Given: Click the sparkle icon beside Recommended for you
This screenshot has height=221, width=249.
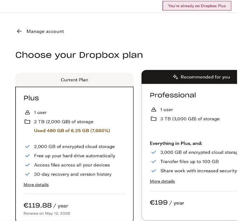Looking at the screenshot, I should click(x=175, y=77).
